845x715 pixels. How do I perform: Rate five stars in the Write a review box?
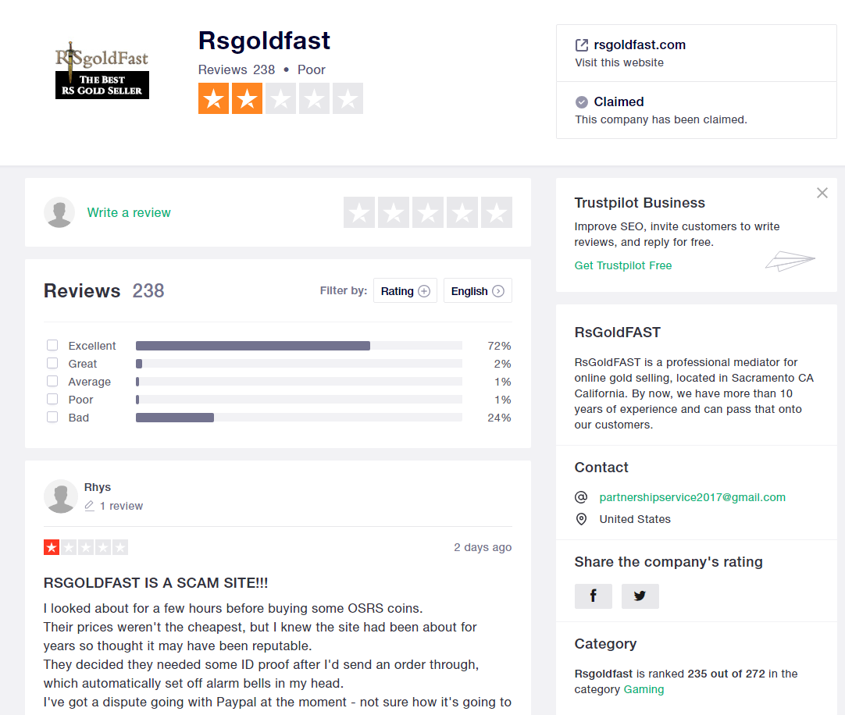pos(497,212)
